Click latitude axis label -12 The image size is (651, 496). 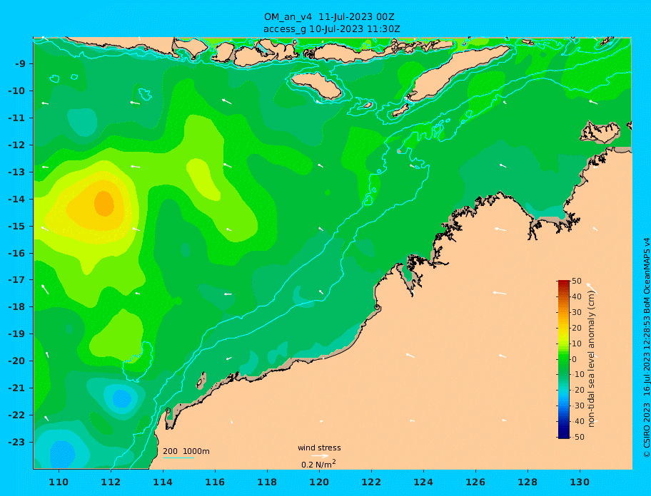point(18,145)
